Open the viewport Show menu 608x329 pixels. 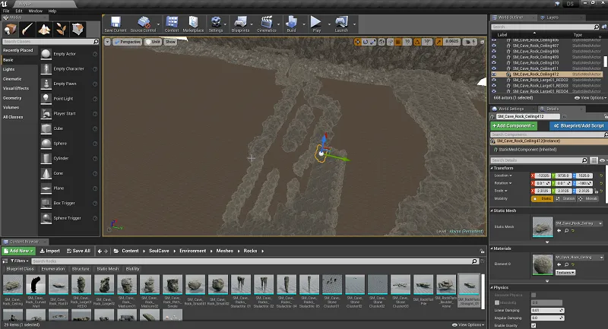170,42
